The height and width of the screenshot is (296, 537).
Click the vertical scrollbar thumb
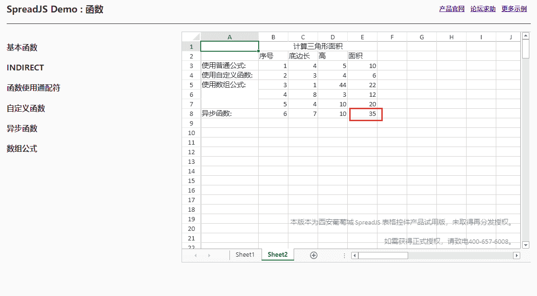(x=526, y=49)
